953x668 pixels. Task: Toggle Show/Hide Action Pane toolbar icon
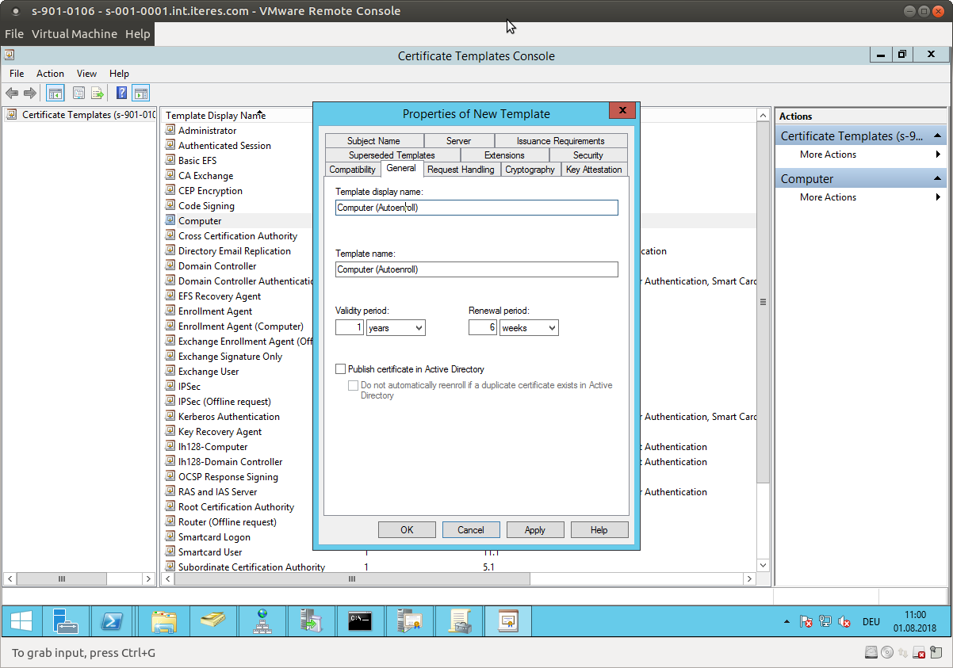click(x=140, y=93)
